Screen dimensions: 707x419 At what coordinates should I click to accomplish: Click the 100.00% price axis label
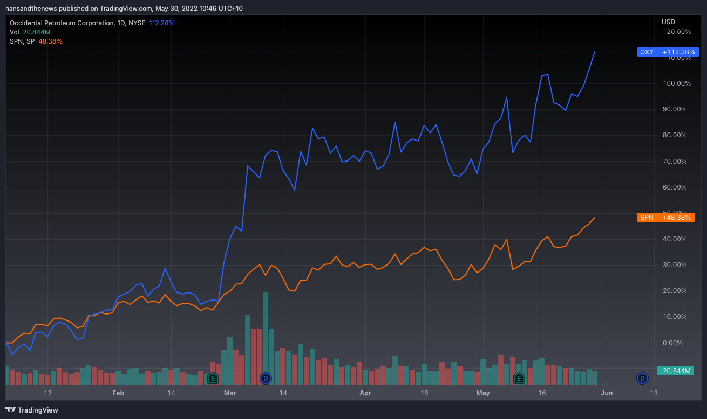pos(676,83)
